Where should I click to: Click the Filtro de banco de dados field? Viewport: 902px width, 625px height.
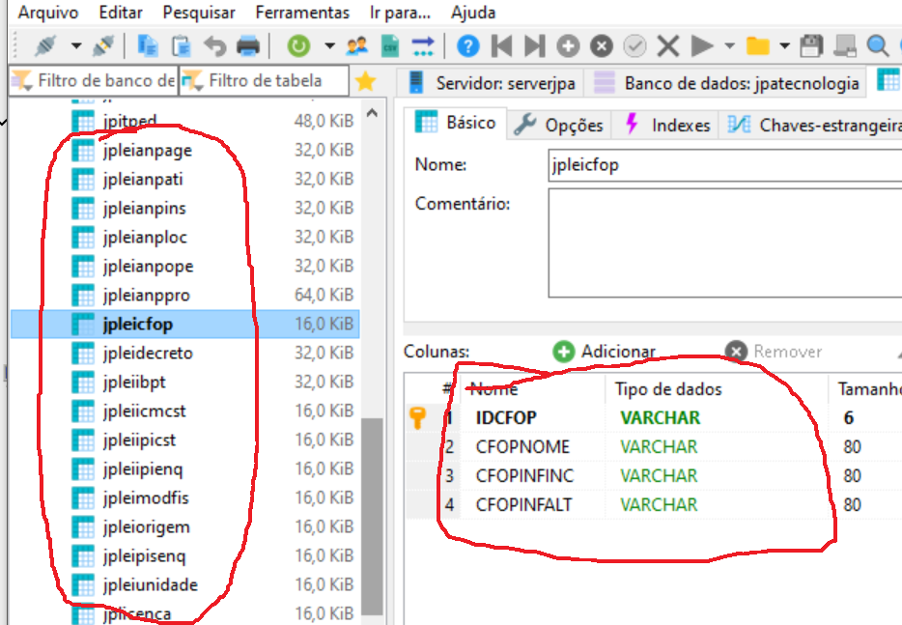tap(94, 80)
